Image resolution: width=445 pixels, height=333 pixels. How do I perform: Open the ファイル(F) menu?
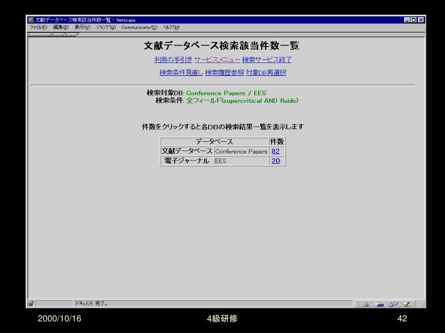pos(38,27)
